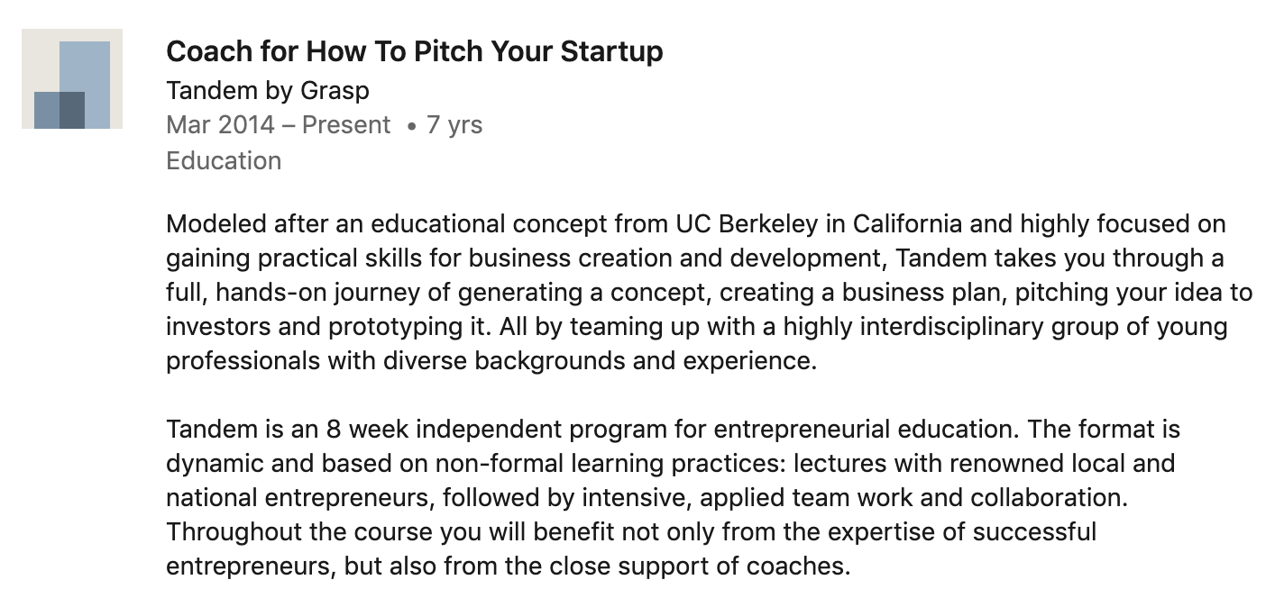This screenshot has height=607, width=1275.
Task: Open the "Coach for How To Pitch Your Startup" title
Action: tap(414, 51)
